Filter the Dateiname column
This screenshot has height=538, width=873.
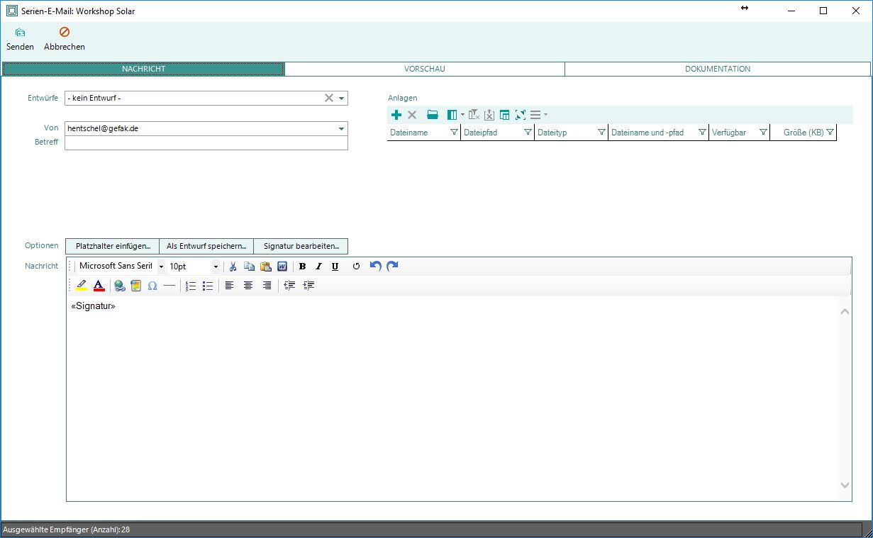pyautogui.click(x=454, y=133)
